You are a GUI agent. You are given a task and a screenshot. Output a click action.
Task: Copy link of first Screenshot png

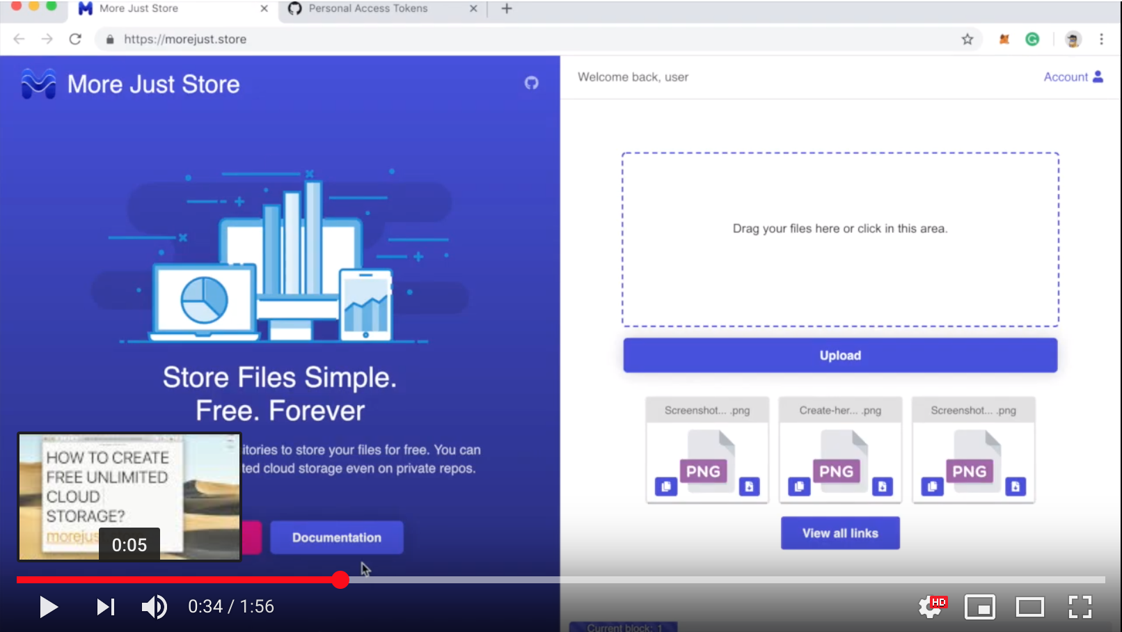coord(666,487)
